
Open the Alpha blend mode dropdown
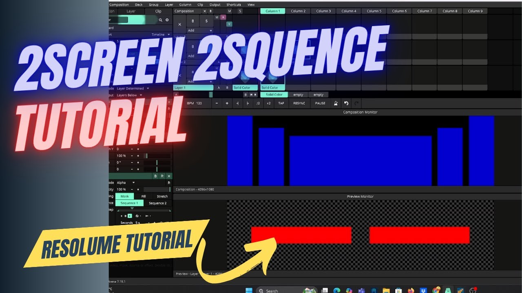(126, 183)
